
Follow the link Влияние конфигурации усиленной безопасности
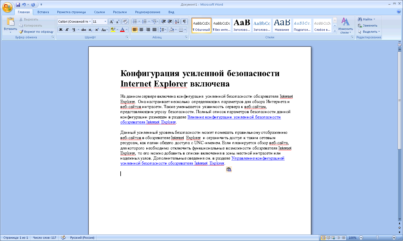(234, 117)
